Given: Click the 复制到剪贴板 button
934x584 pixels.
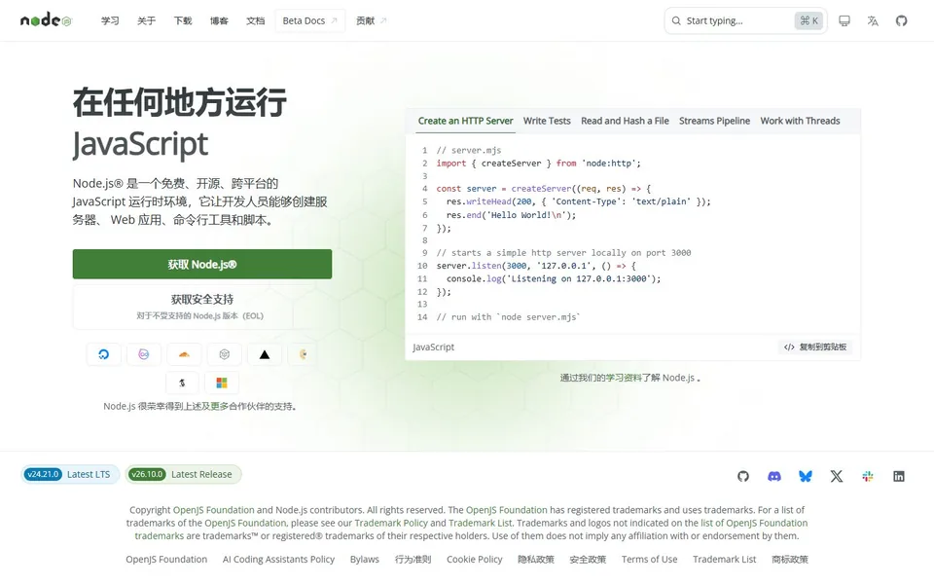Looking at the screenshot, I should 815,347.
